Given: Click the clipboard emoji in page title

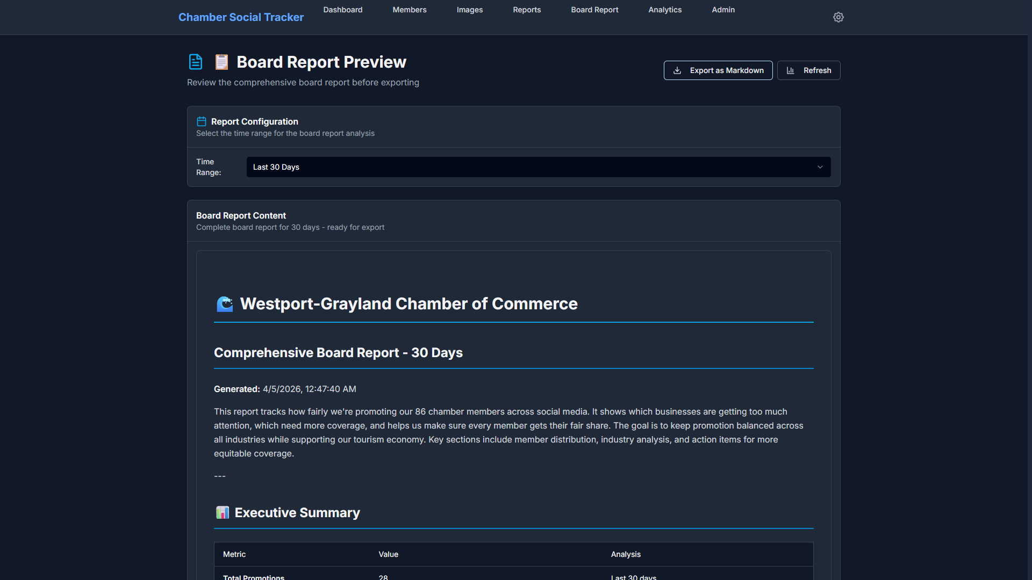Looking at the screenshot, I should [221, 62].
